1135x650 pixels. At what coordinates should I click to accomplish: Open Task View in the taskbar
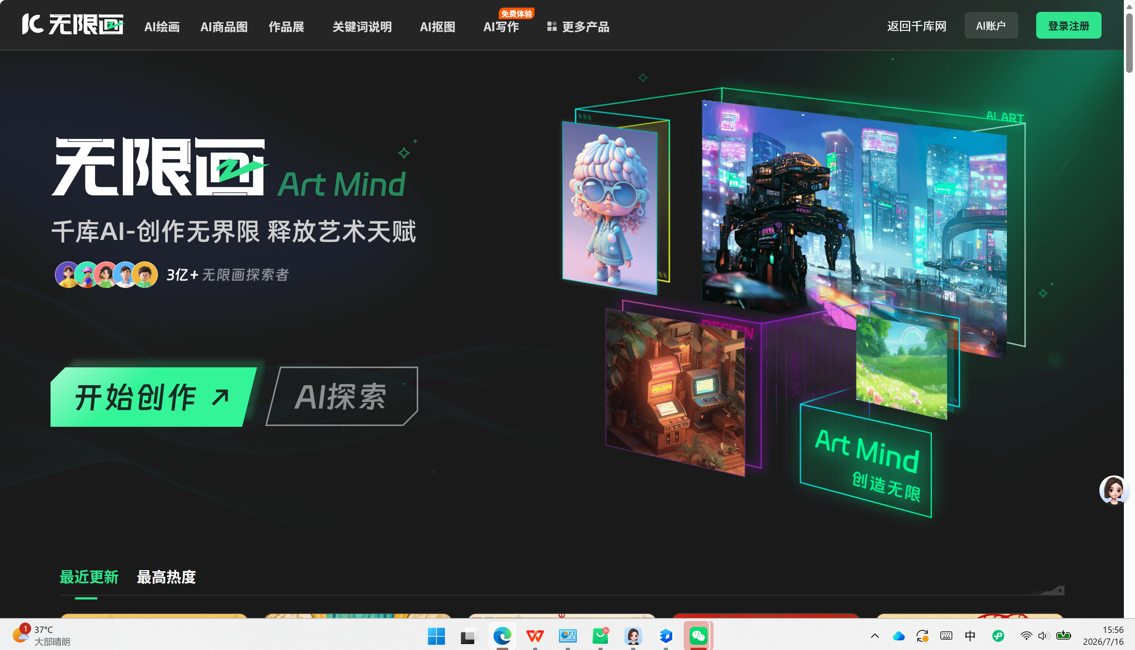point(469,636)
